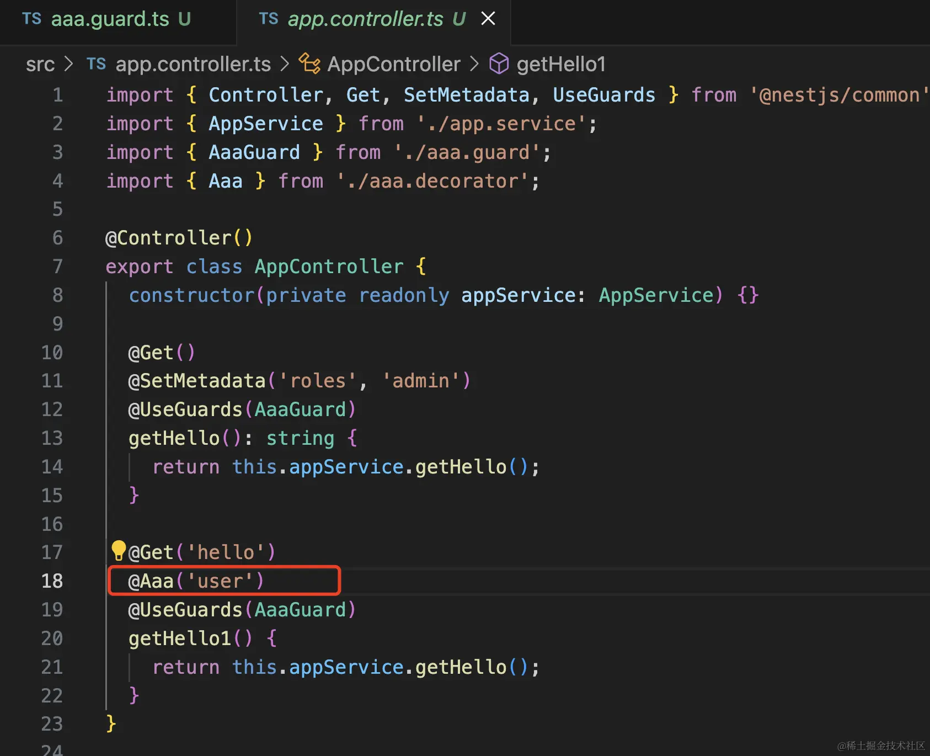Viewport: 930px width, 756px height.
Task: Expand the chevron after app.controller.ts breadcrumb
Action: click(x=285, y=65)
